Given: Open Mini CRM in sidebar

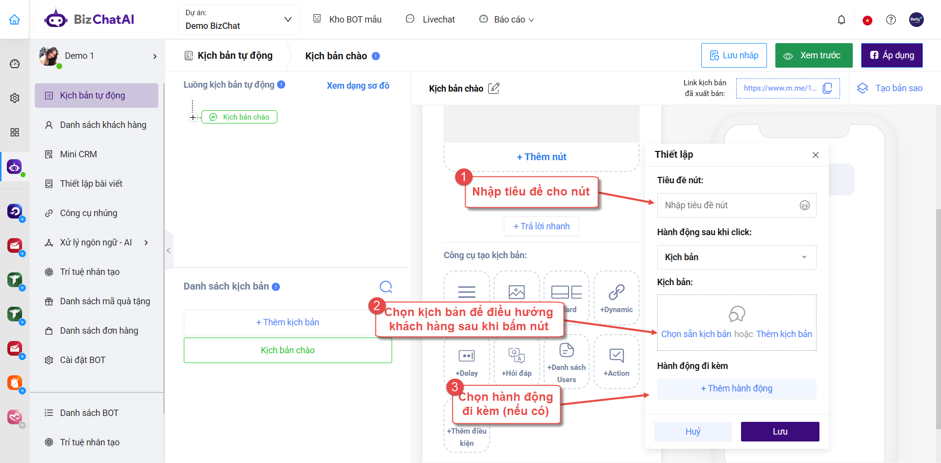Looking at the screenshot, I should (97, 154).
